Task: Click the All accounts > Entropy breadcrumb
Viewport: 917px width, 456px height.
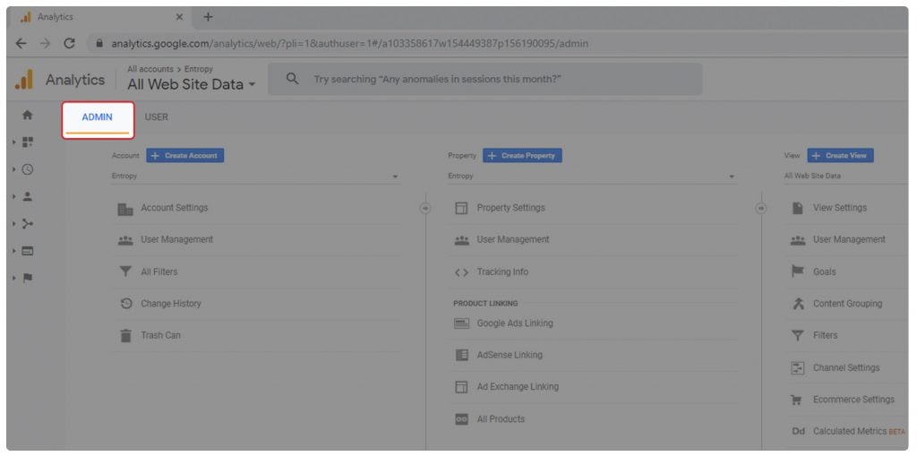Action: click(x=170, y=69)
